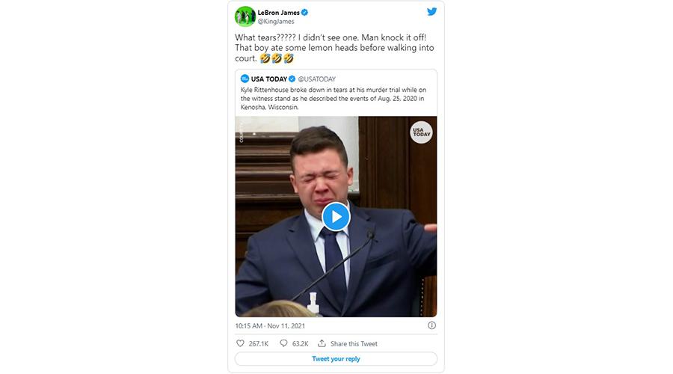Click the 63.2K replies count
The width and height of the screenshot is (673, 374).
[x=301, y=343]
